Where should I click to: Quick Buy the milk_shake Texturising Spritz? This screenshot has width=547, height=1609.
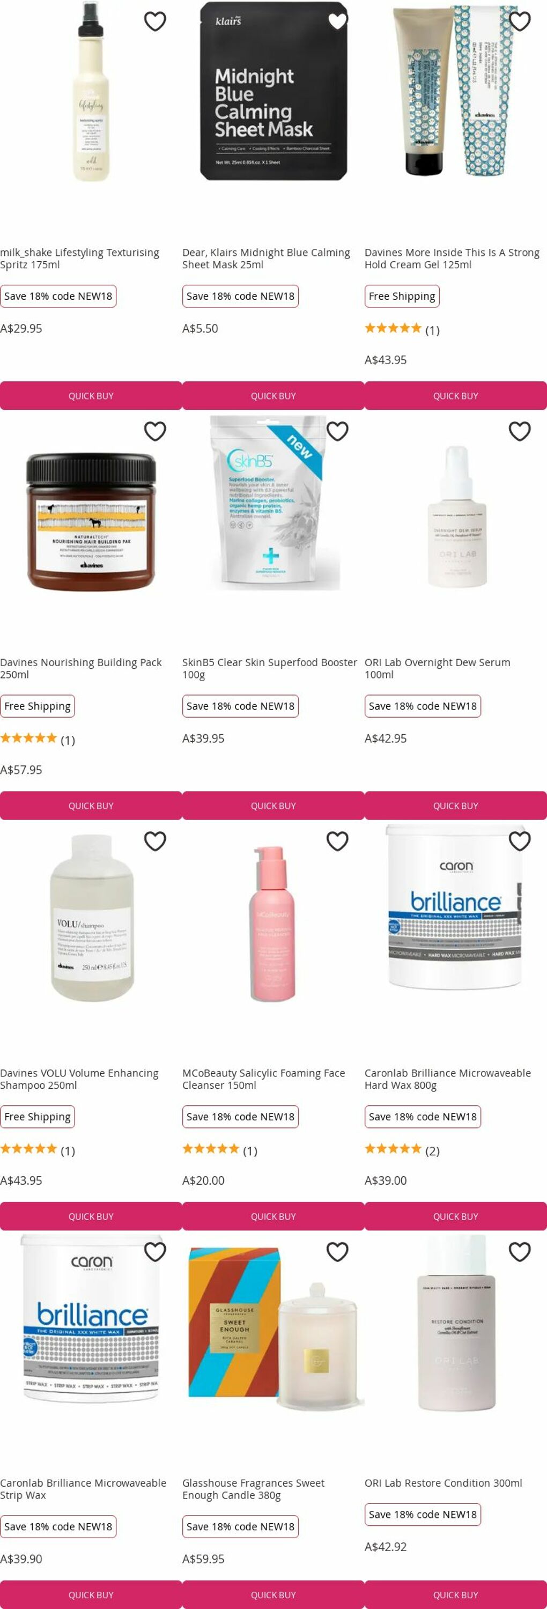[x=91, y=396]
